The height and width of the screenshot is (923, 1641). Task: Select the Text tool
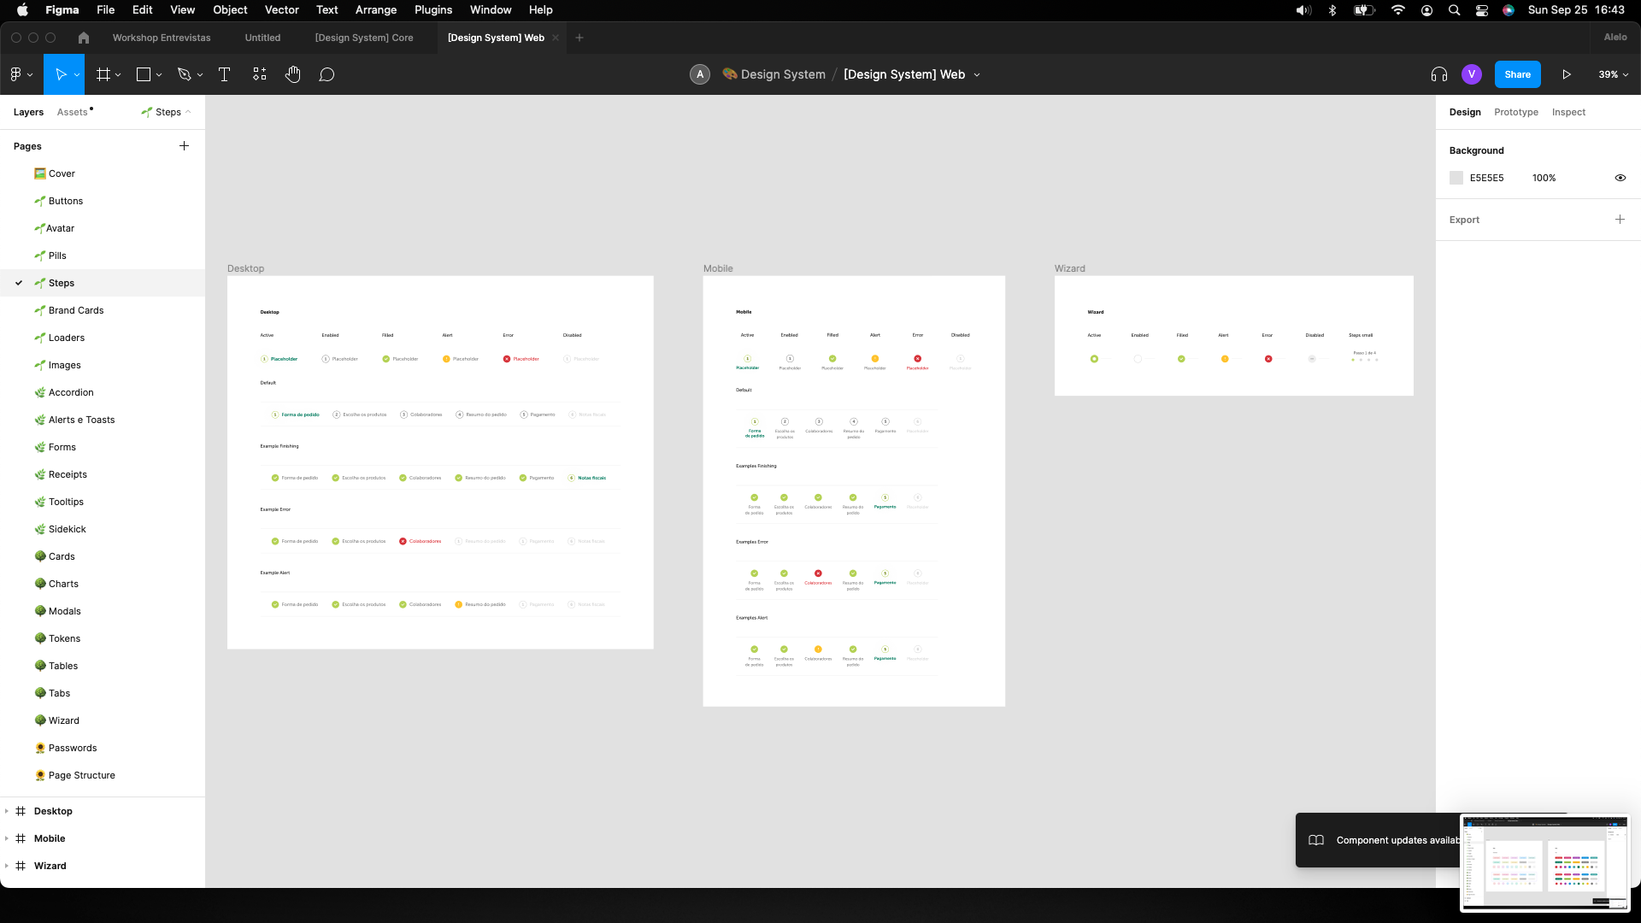click(x=224, y=74)
